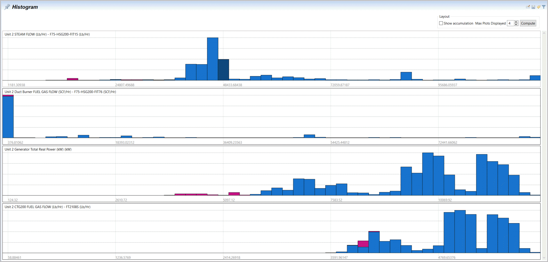Select the first tall bar in Duct Burner histogram
The height and width of the screenshot is (262, 548).
(x=8, y=117)
